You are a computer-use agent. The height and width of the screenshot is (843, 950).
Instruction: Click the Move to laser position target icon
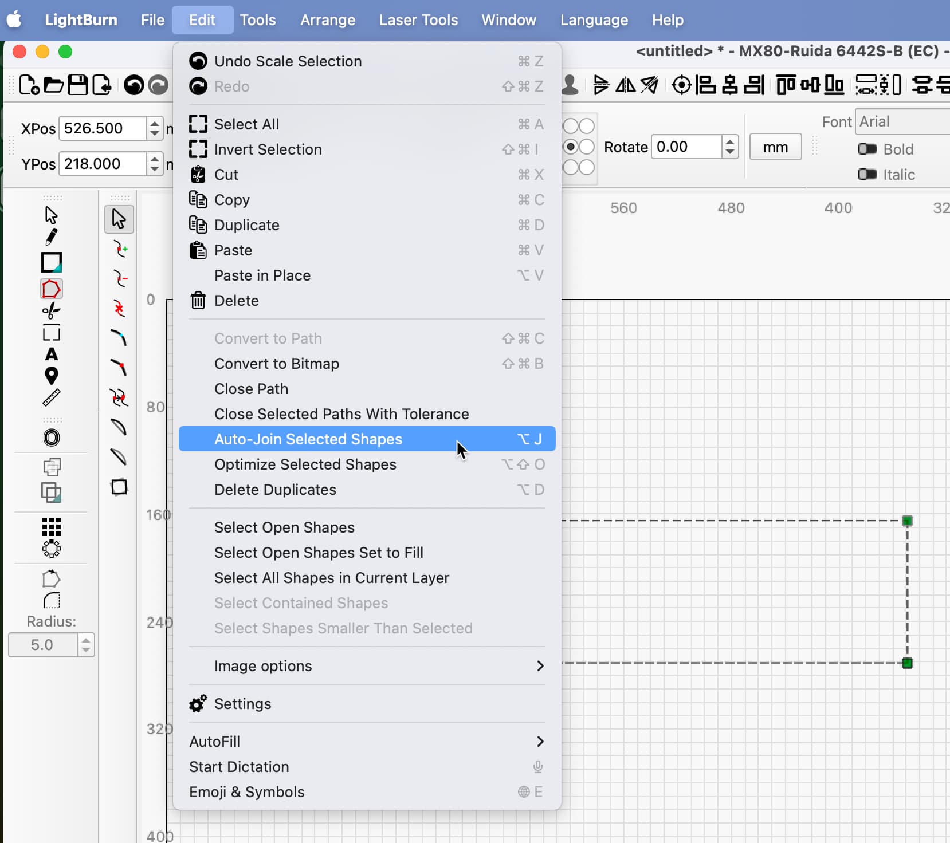click(681, 85)
